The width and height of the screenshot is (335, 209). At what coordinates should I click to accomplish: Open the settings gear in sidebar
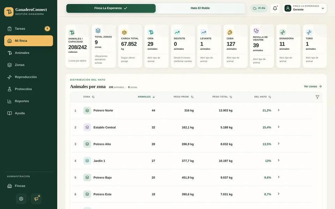coord(21,199)
